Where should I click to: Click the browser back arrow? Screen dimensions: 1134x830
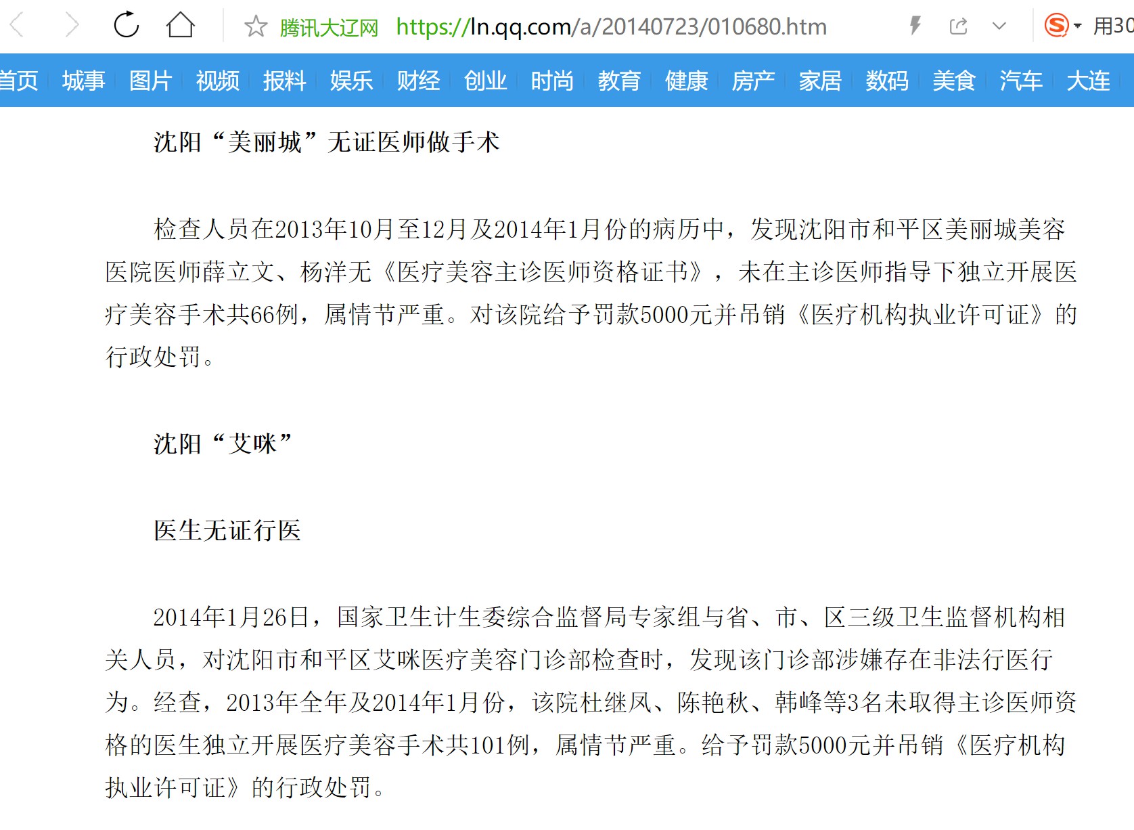point(18,26)
